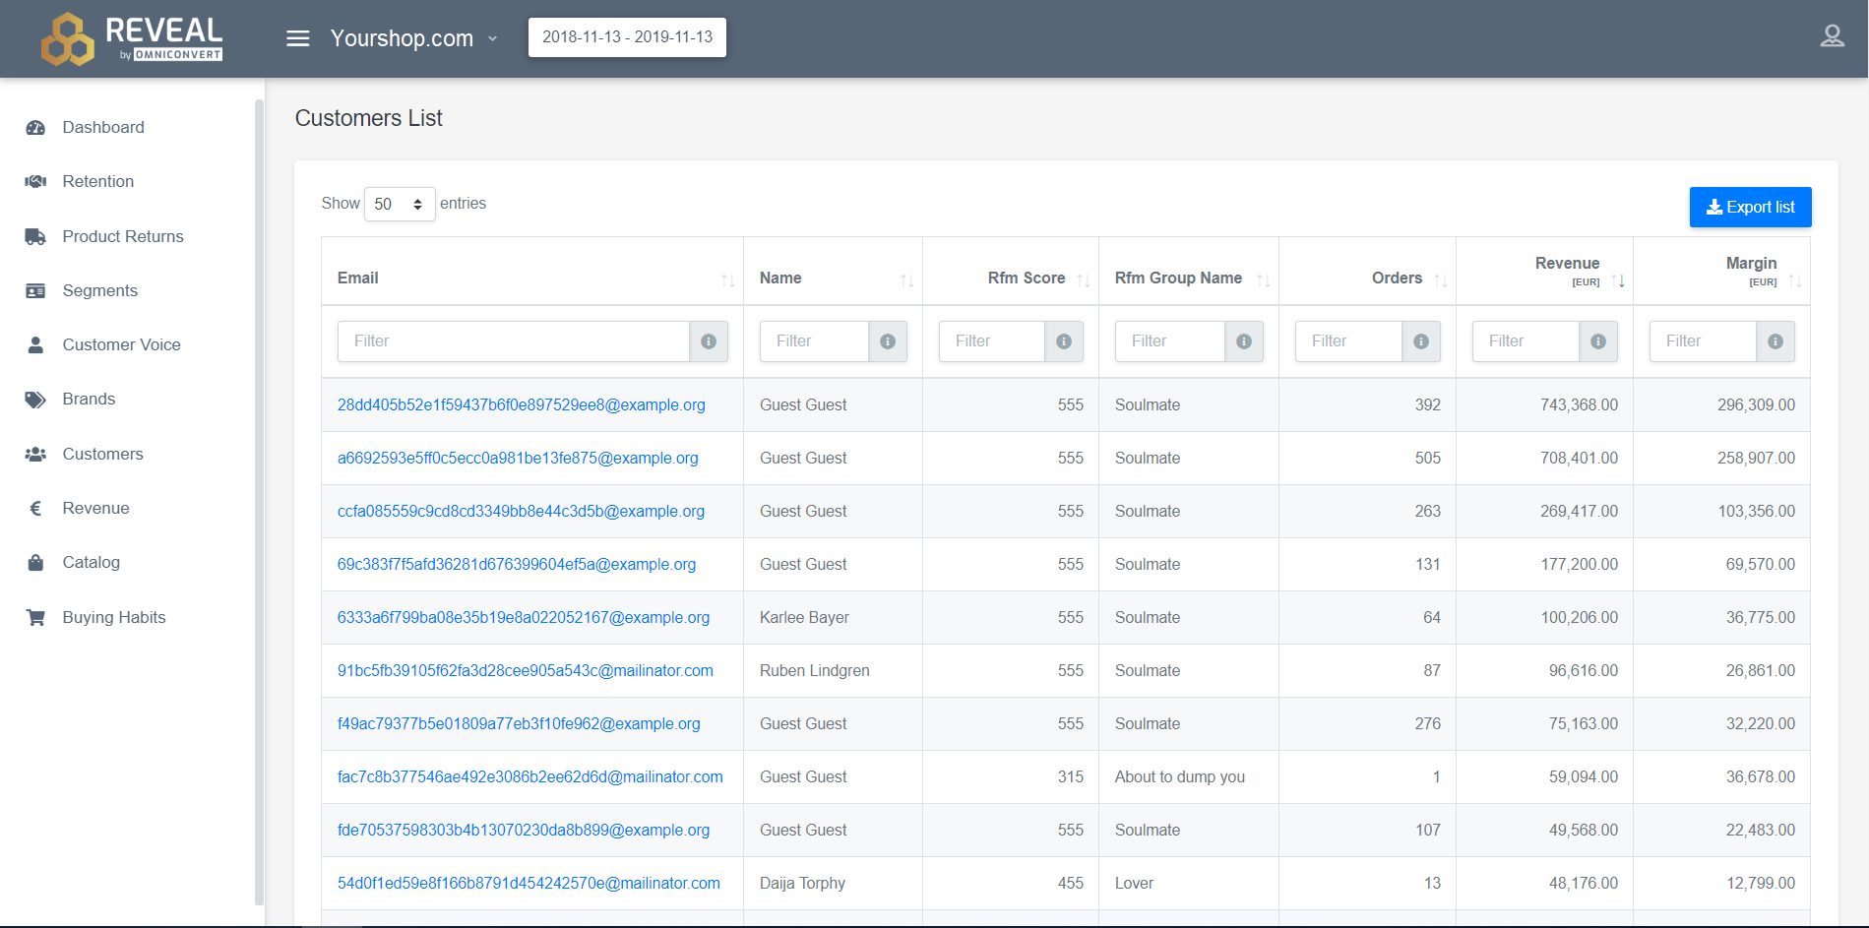The width and height of the screenshot is (1869, 928).
Task: Open customer 91bc5fb39105f62fa3d28cee905a543c@mailinator.com
Action: [526, 670]
